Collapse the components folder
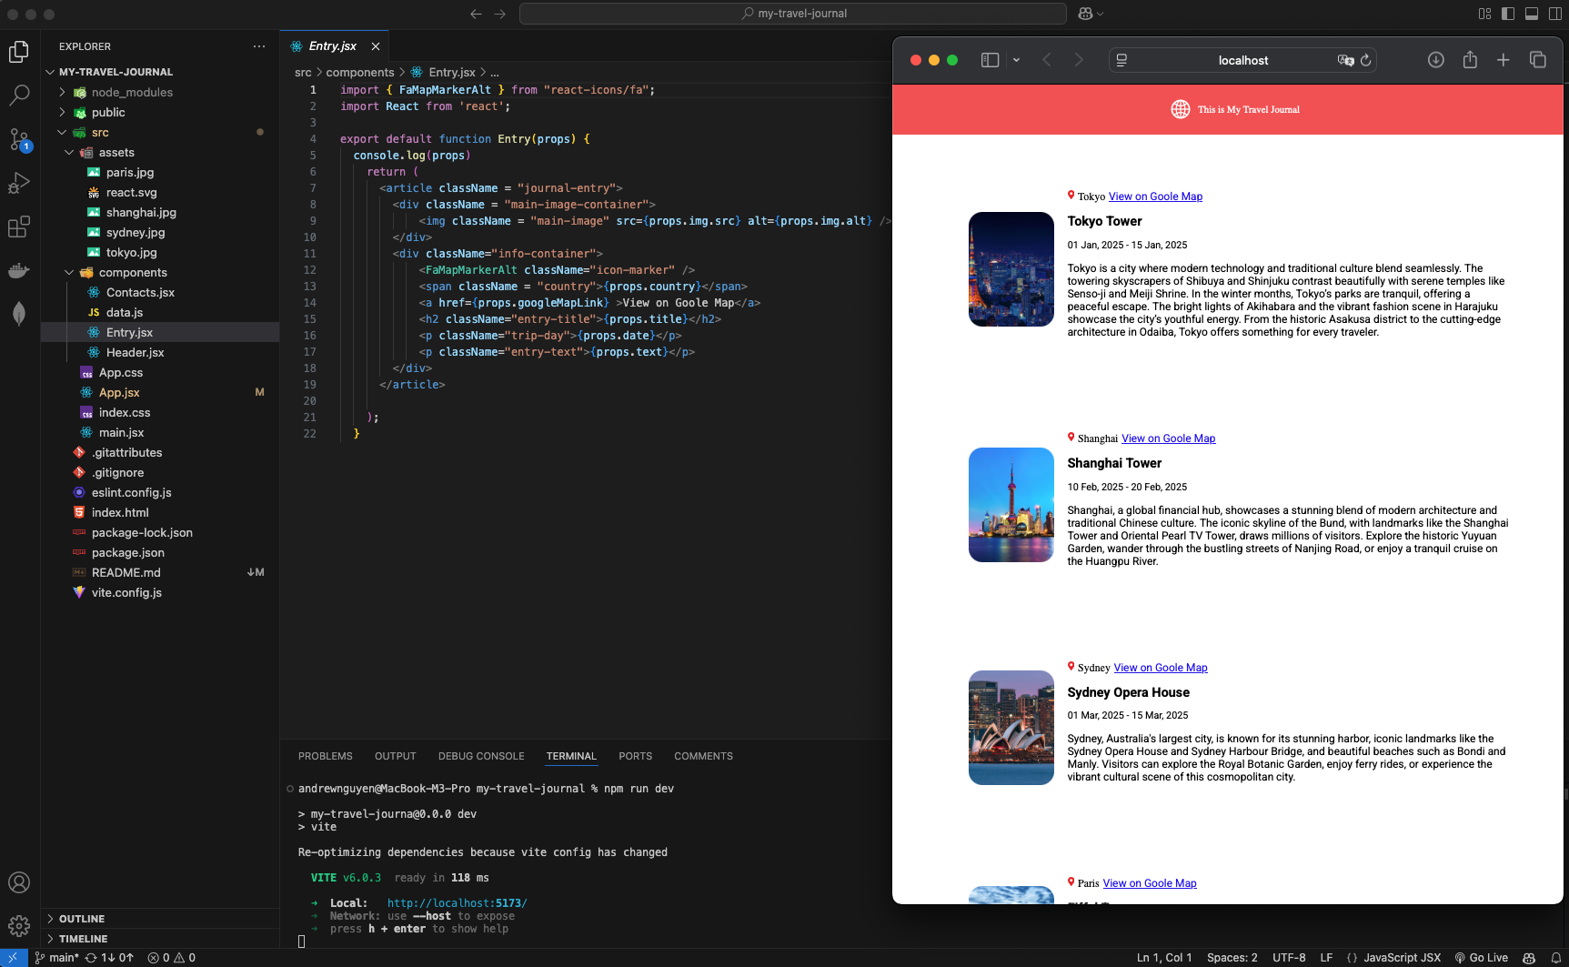Viewport: 1569px width, 967px height. click(133, 273)
